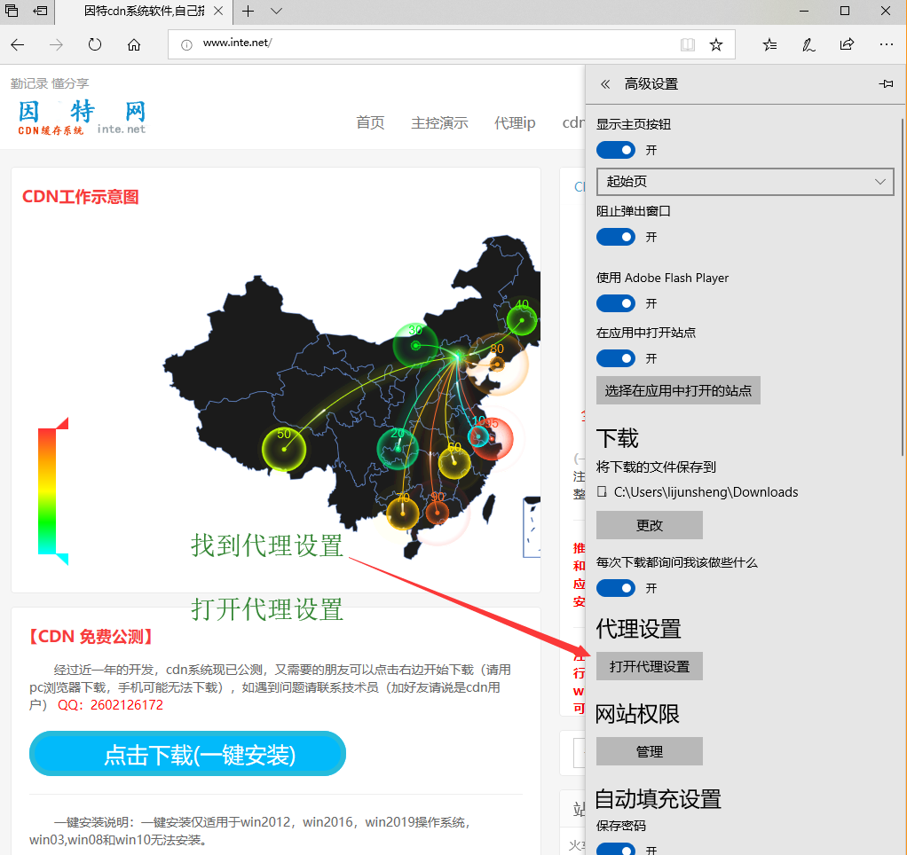The width and height of the screenshot is (907, 855).
Task: Pin the advanced settings pane
Action: (x=885, y=84)
